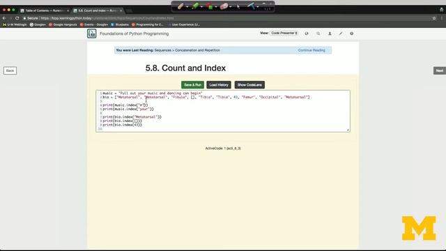Image resolution: width=446 pixels, height=251 pixels.
Task: Select the pink eraser annotation tool
Action: pos(224,6)
